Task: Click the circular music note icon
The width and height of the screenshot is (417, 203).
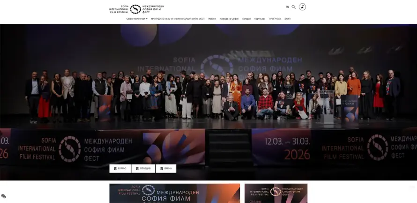Action: coord(302,7)
